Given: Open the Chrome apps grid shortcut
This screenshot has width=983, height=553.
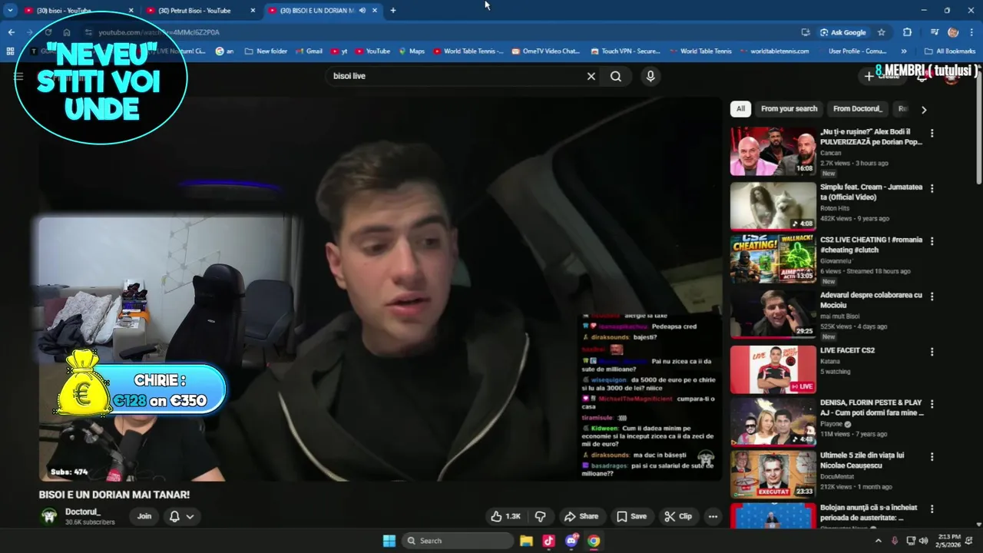Looking at the screenshot, I should (x=10, y=51).
